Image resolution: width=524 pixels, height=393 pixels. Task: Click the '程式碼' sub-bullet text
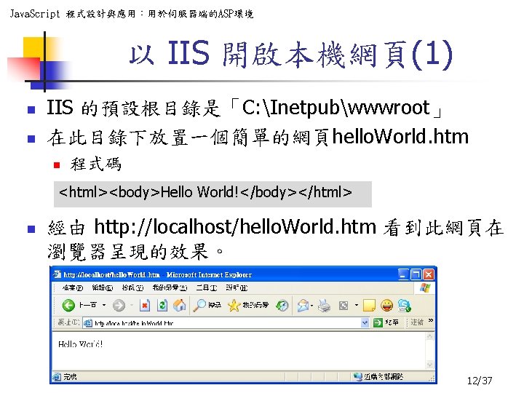tap(95, 164)
